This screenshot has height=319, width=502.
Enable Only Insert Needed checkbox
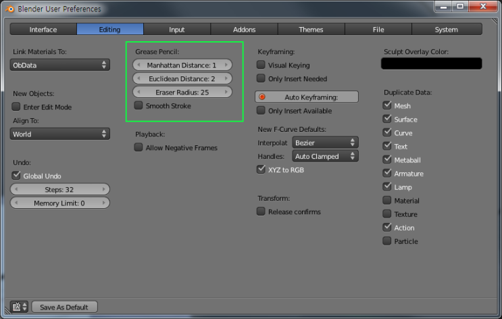261,78
